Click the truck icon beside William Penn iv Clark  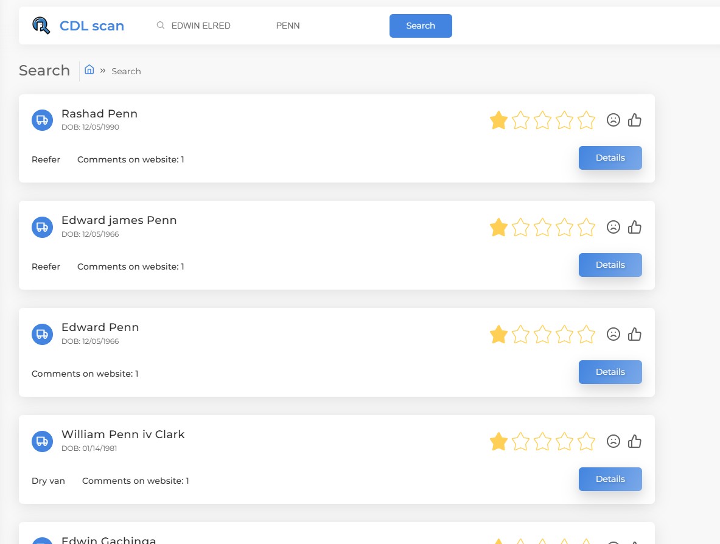click(42, 441)
